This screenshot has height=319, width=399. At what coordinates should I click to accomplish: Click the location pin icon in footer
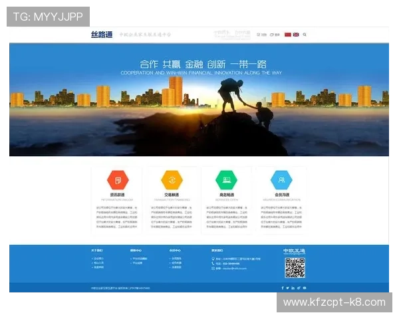(x=213, y=259)
